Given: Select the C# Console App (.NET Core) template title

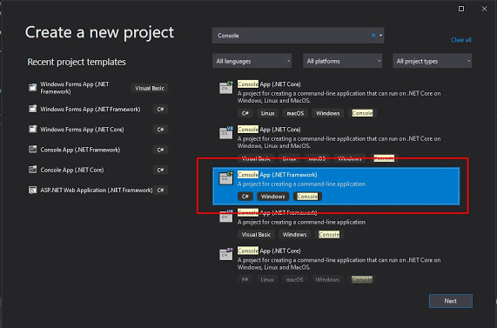Looking at the screenshot, I should point(269,84).
